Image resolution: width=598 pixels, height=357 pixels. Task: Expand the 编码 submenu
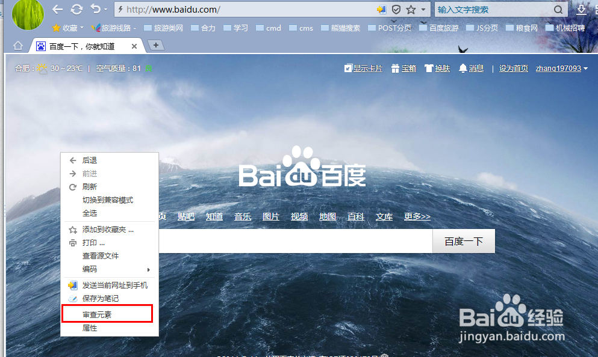(110, 269)
